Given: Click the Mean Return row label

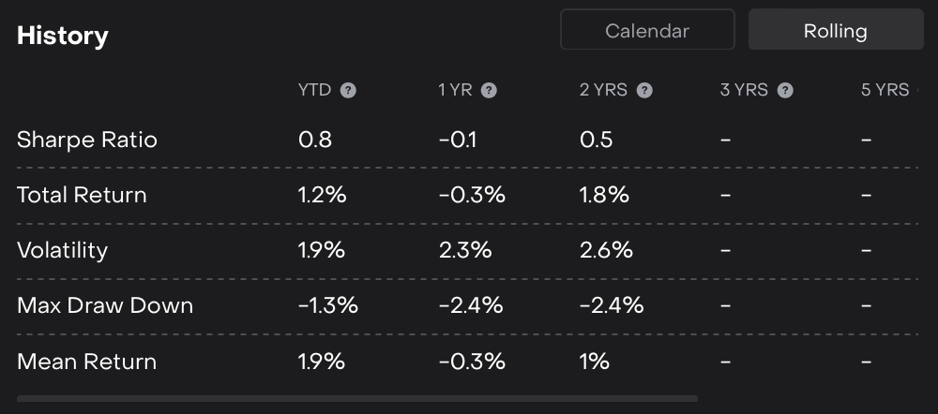Looking at the screenshot, I should click(x=86, y=362).
